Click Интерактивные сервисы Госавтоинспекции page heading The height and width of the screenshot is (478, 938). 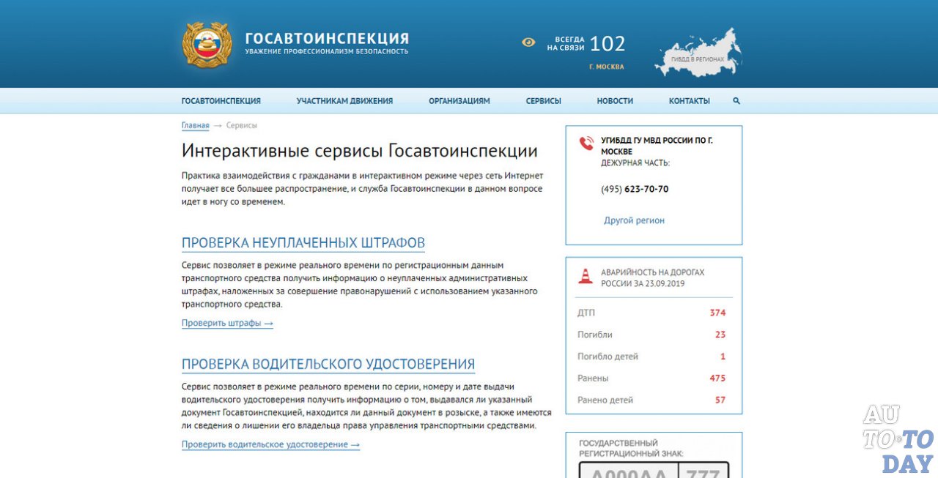coord(360,152)
